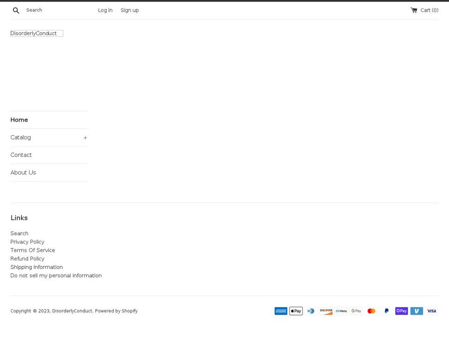Select the Venmo payment icon
Image resolution: width=449 pixels, height=337 pixels.
click(x=417, y=311)
